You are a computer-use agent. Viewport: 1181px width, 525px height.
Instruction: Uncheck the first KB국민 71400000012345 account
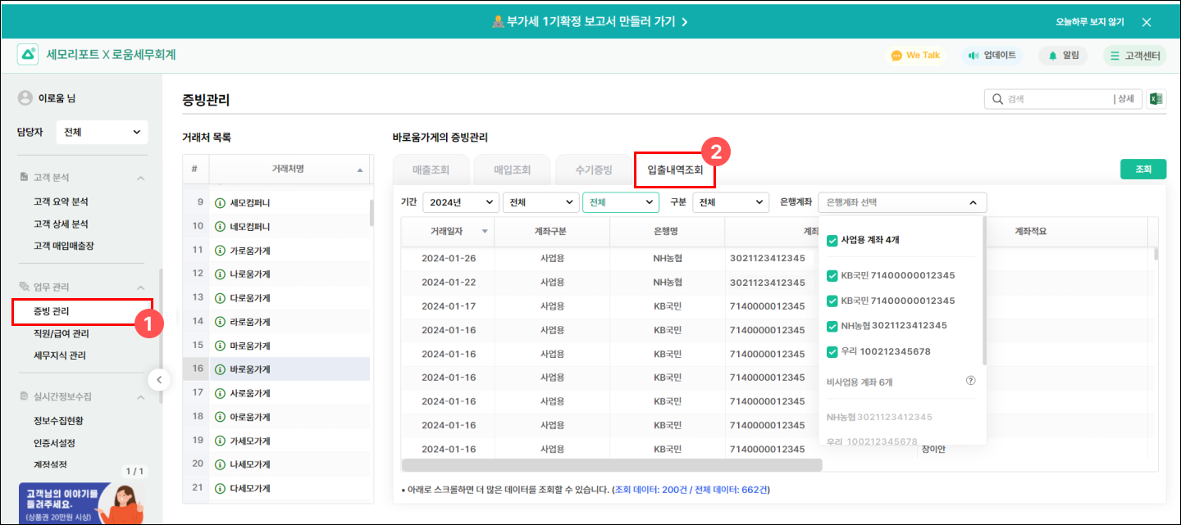(x=832, y=275)
